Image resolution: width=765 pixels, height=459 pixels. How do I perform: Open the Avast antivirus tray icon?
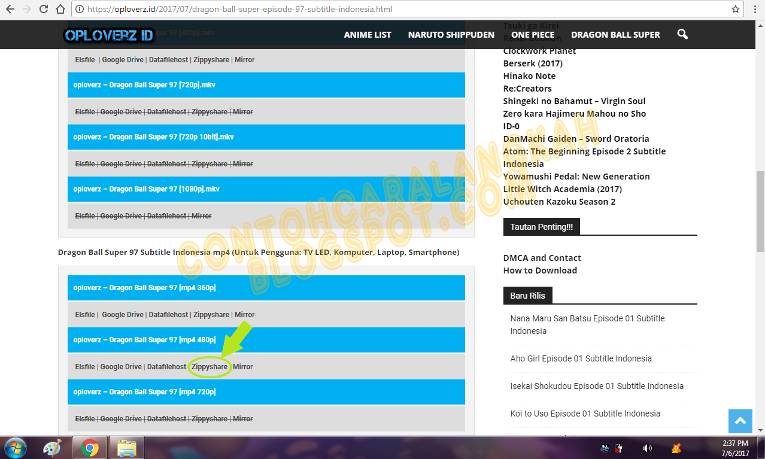676,448
